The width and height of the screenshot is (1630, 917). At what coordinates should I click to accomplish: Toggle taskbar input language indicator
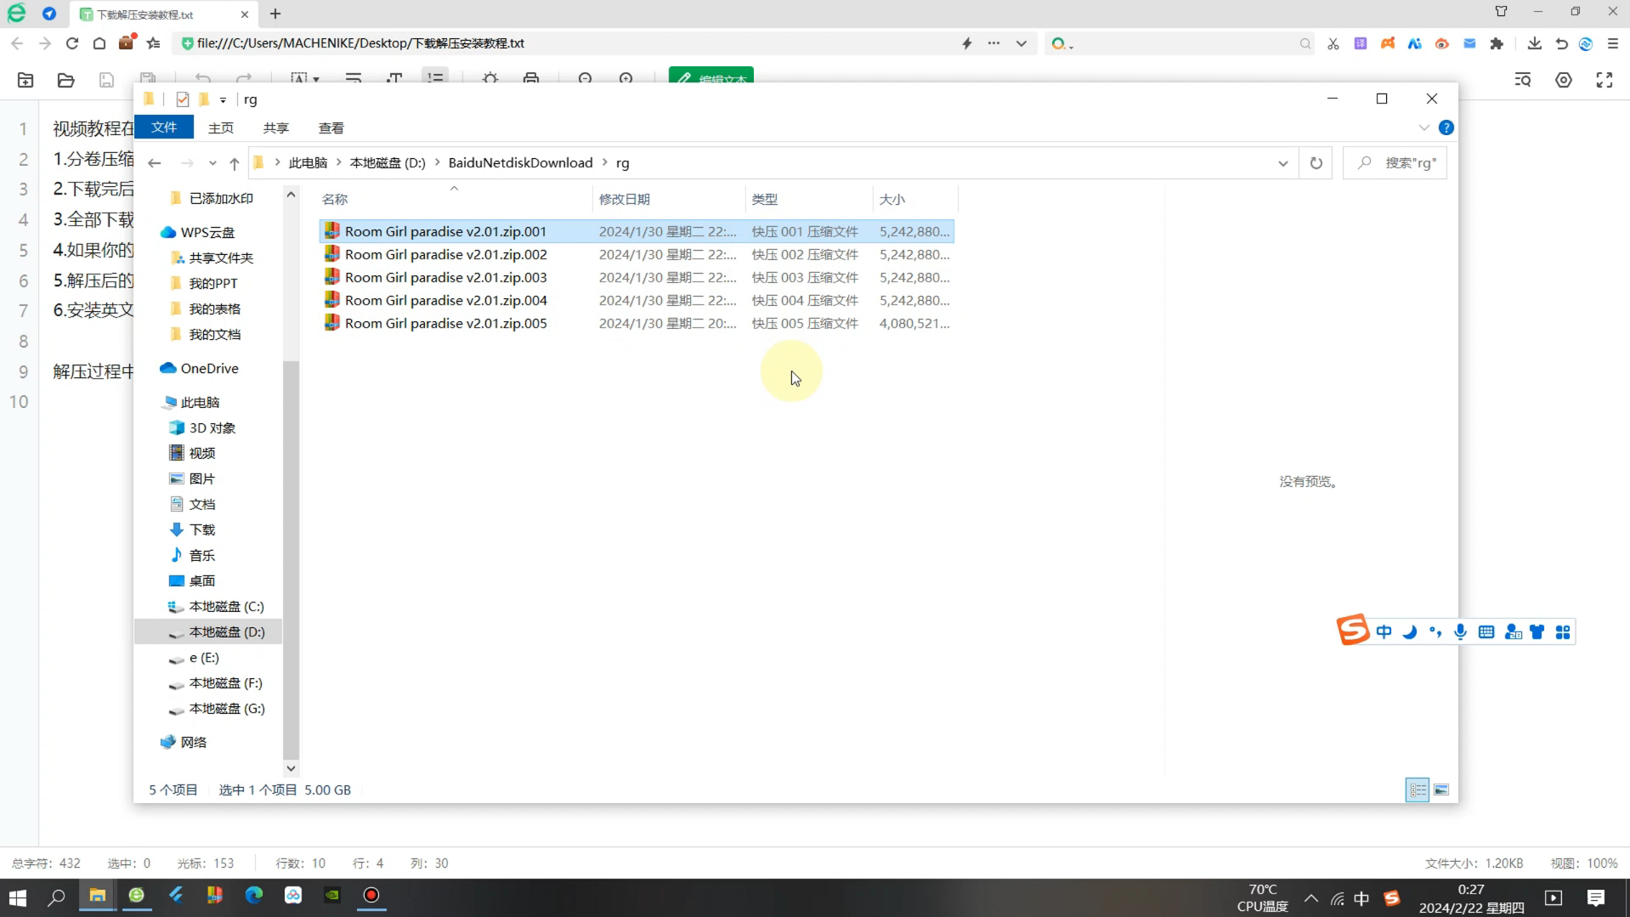click(1361, 898)
